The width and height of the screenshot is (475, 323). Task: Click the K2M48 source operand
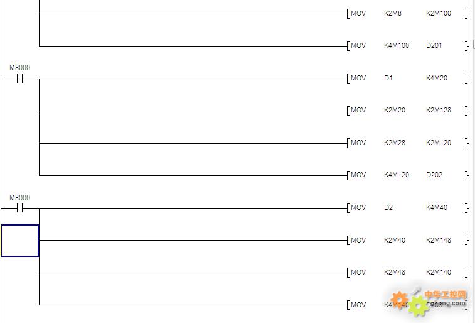coord(395,272)
